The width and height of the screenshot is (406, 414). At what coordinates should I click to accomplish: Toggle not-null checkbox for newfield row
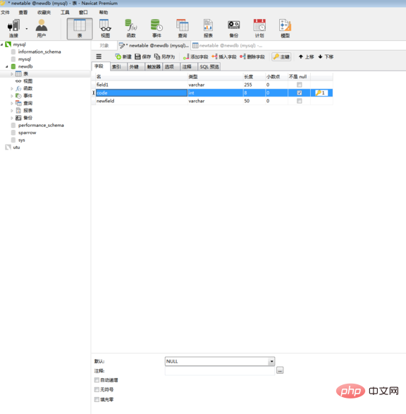click(x=299, y=101)
